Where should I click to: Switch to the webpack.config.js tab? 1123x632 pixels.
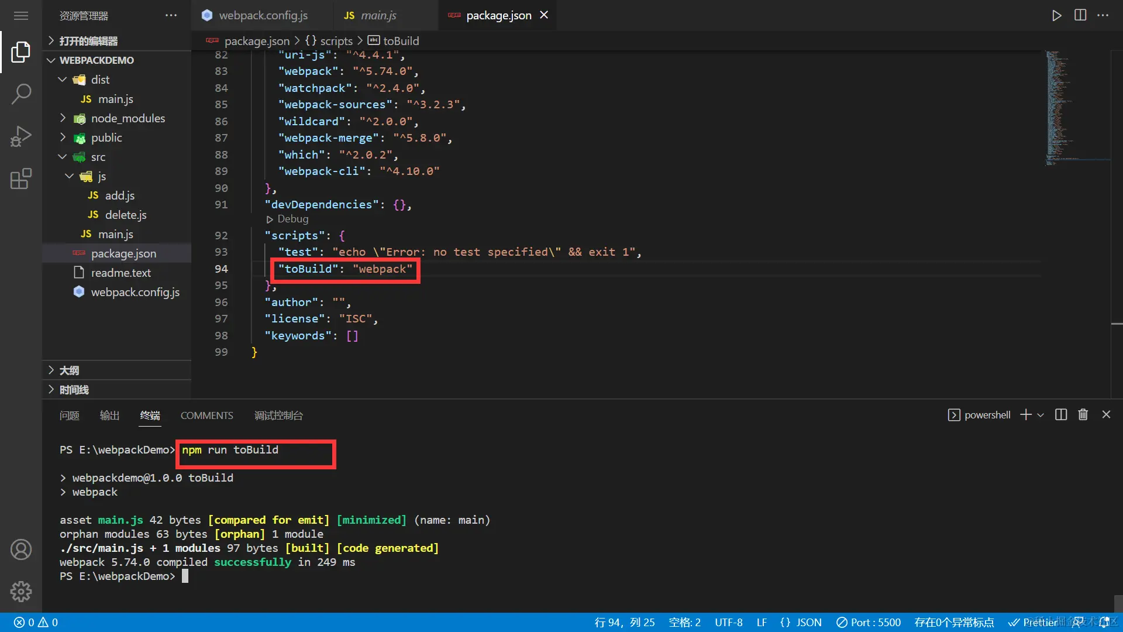263,15
